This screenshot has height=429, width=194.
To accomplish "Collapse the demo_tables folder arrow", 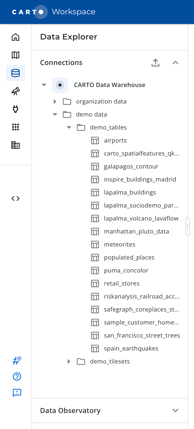I will point(69,127).
